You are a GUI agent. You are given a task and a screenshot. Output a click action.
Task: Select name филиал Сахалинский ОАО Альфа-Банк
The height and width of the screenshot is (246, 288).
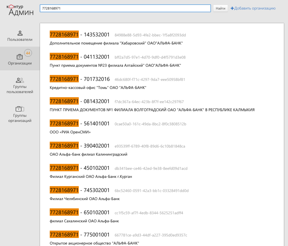84,221
